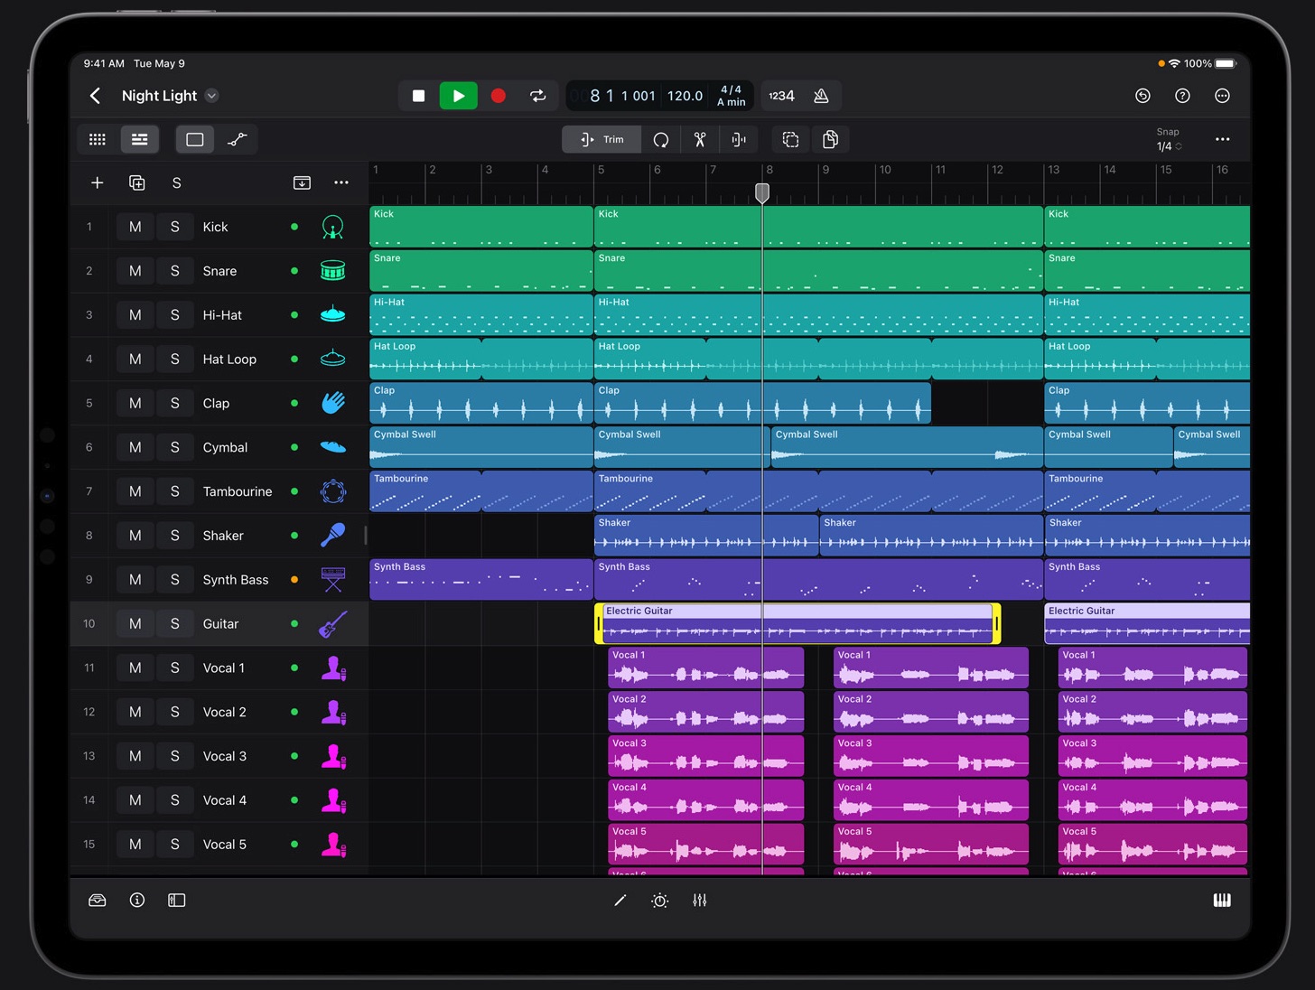1315x990 pixels.
Task: Toggle the metronome click
Action: (822, 96)
